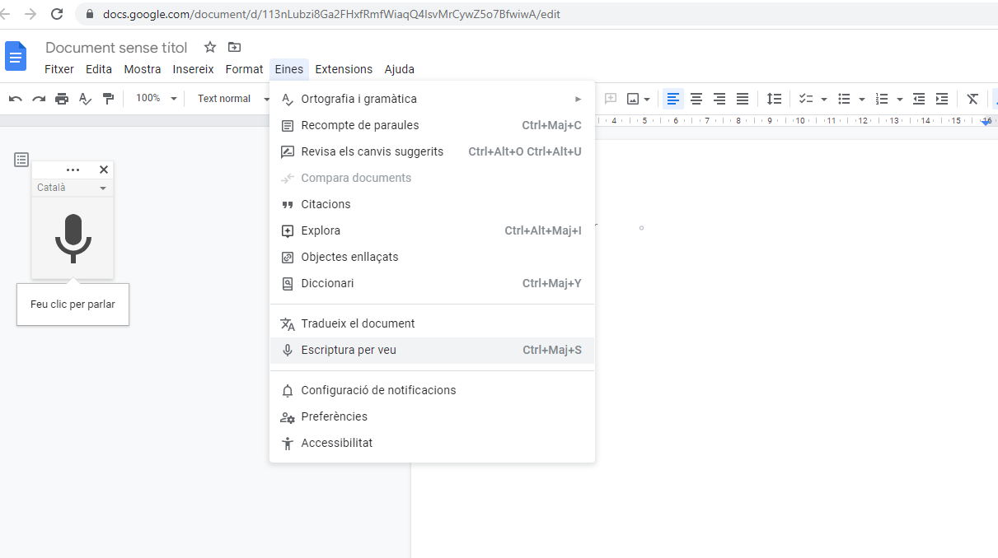
Task: Open the Extensions menu
Action: [344, 69]
